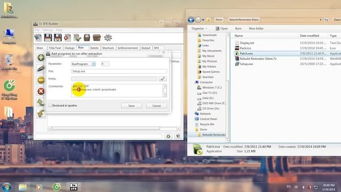Click the second floppy disk save-as icon
The image size is (341, 192).
(58, 38)
